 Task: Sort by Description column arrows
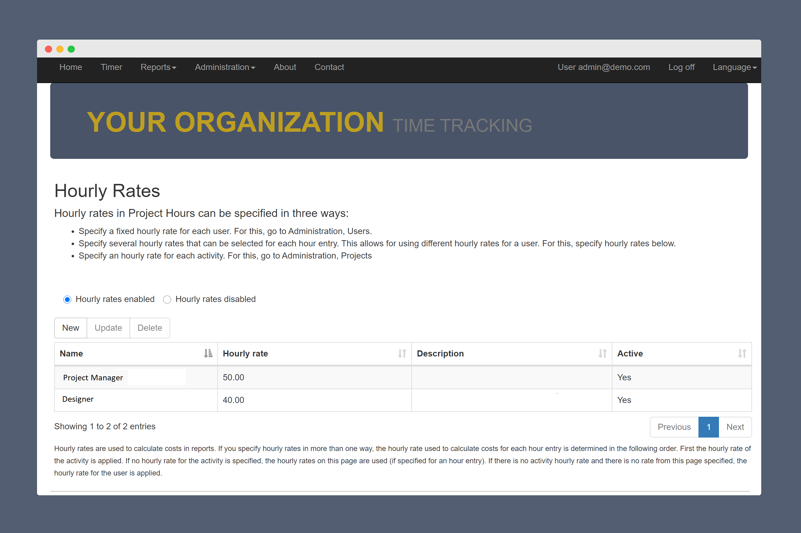pos(602,353)
